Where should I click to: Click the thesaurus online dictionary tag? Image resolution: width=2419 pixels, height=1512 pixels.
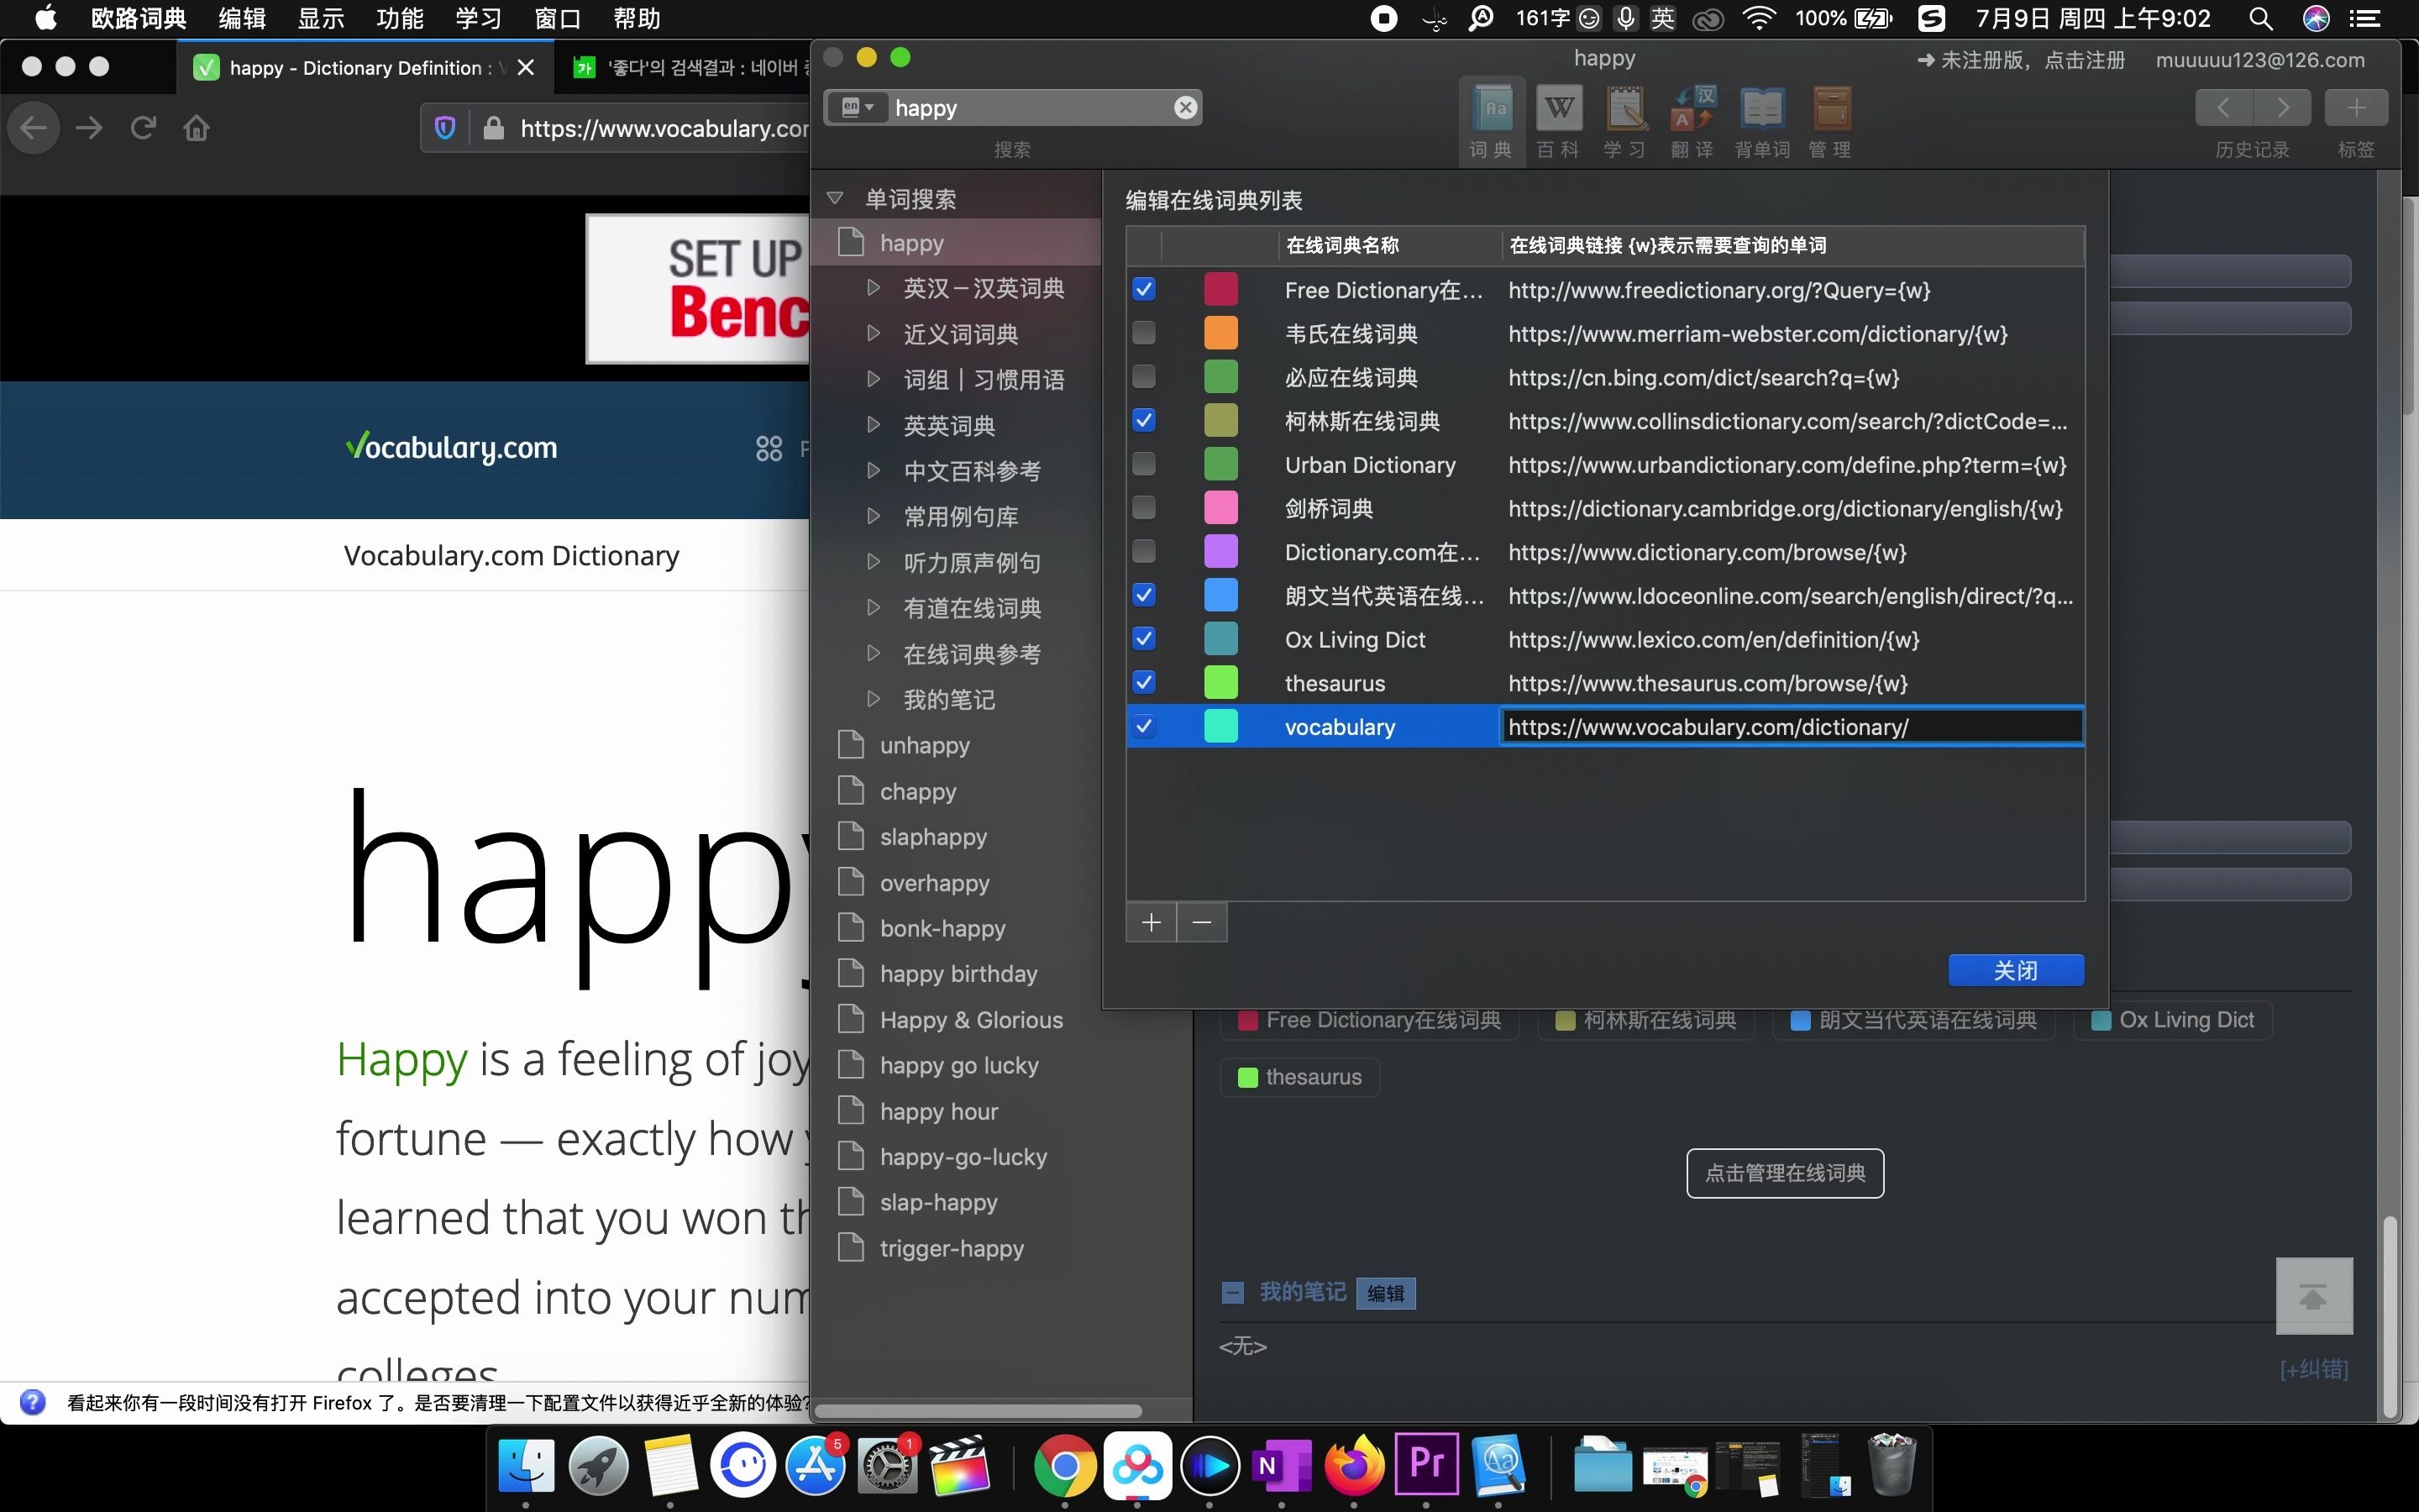click(1299, 1077)
